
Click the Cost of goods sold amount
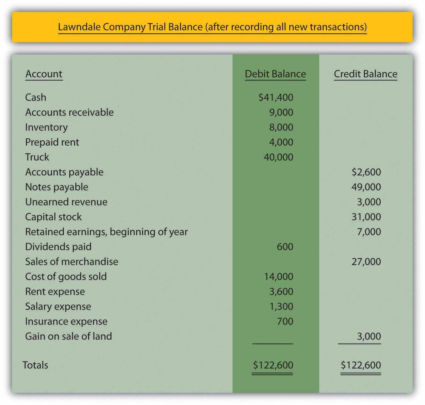coord(278,276)
